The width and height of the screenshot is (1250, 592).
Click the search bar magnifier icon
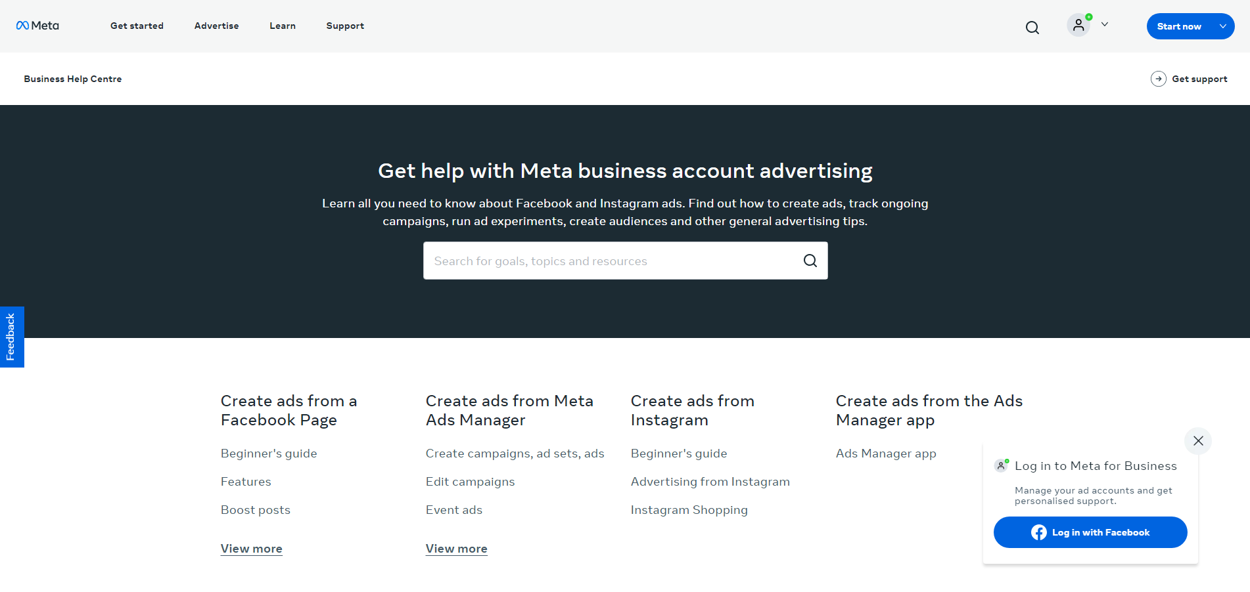[810, 261]
